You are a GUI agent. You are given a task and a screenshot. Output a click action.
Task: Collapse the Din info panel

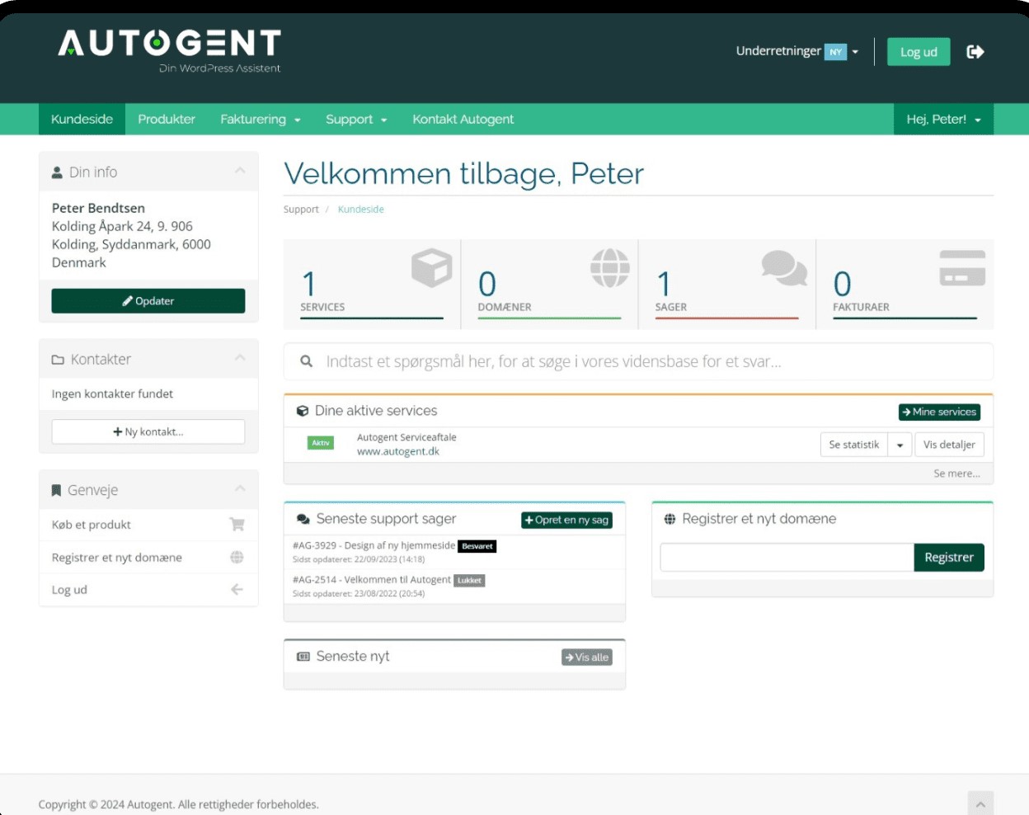pyautogui.click(x=240, y=171)
